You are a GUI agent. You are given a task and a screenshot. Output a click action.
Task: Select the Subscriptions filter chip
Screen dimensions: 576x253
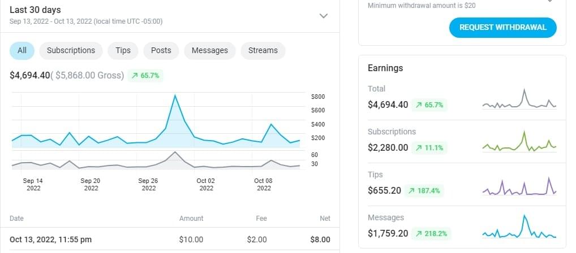pos(71,50)
